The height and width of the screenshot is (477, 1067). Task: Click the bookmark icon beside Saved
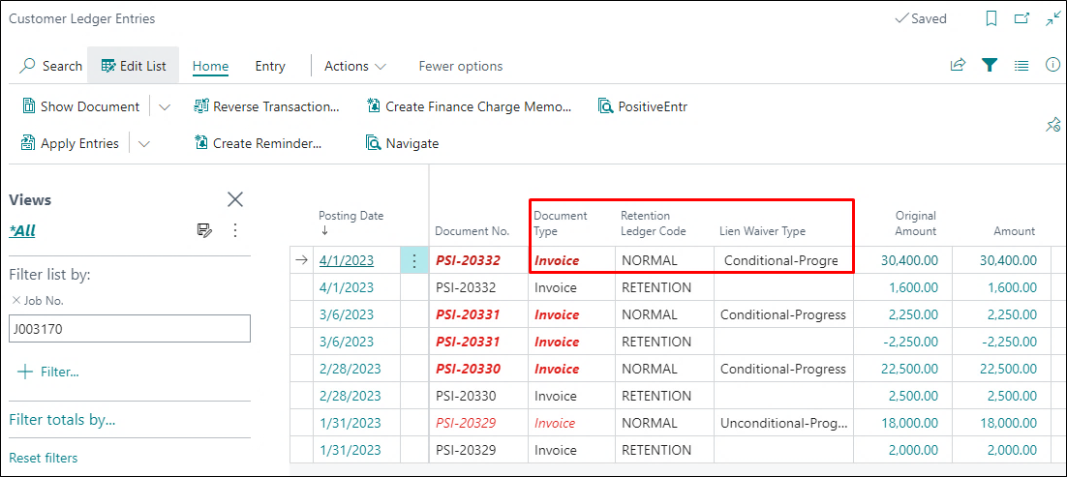991,18
